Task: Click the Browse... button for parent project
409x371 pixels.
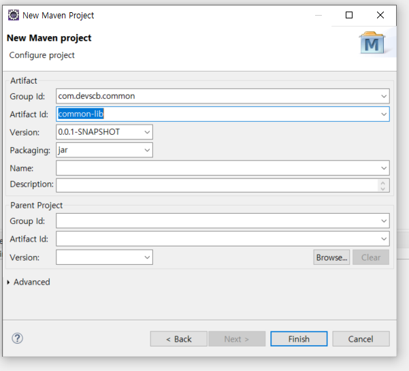Action: click(x=331, y=257)
